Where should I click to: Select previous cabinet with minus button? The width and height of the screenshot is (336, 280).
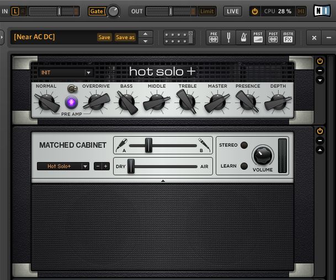tap(98, 166)
